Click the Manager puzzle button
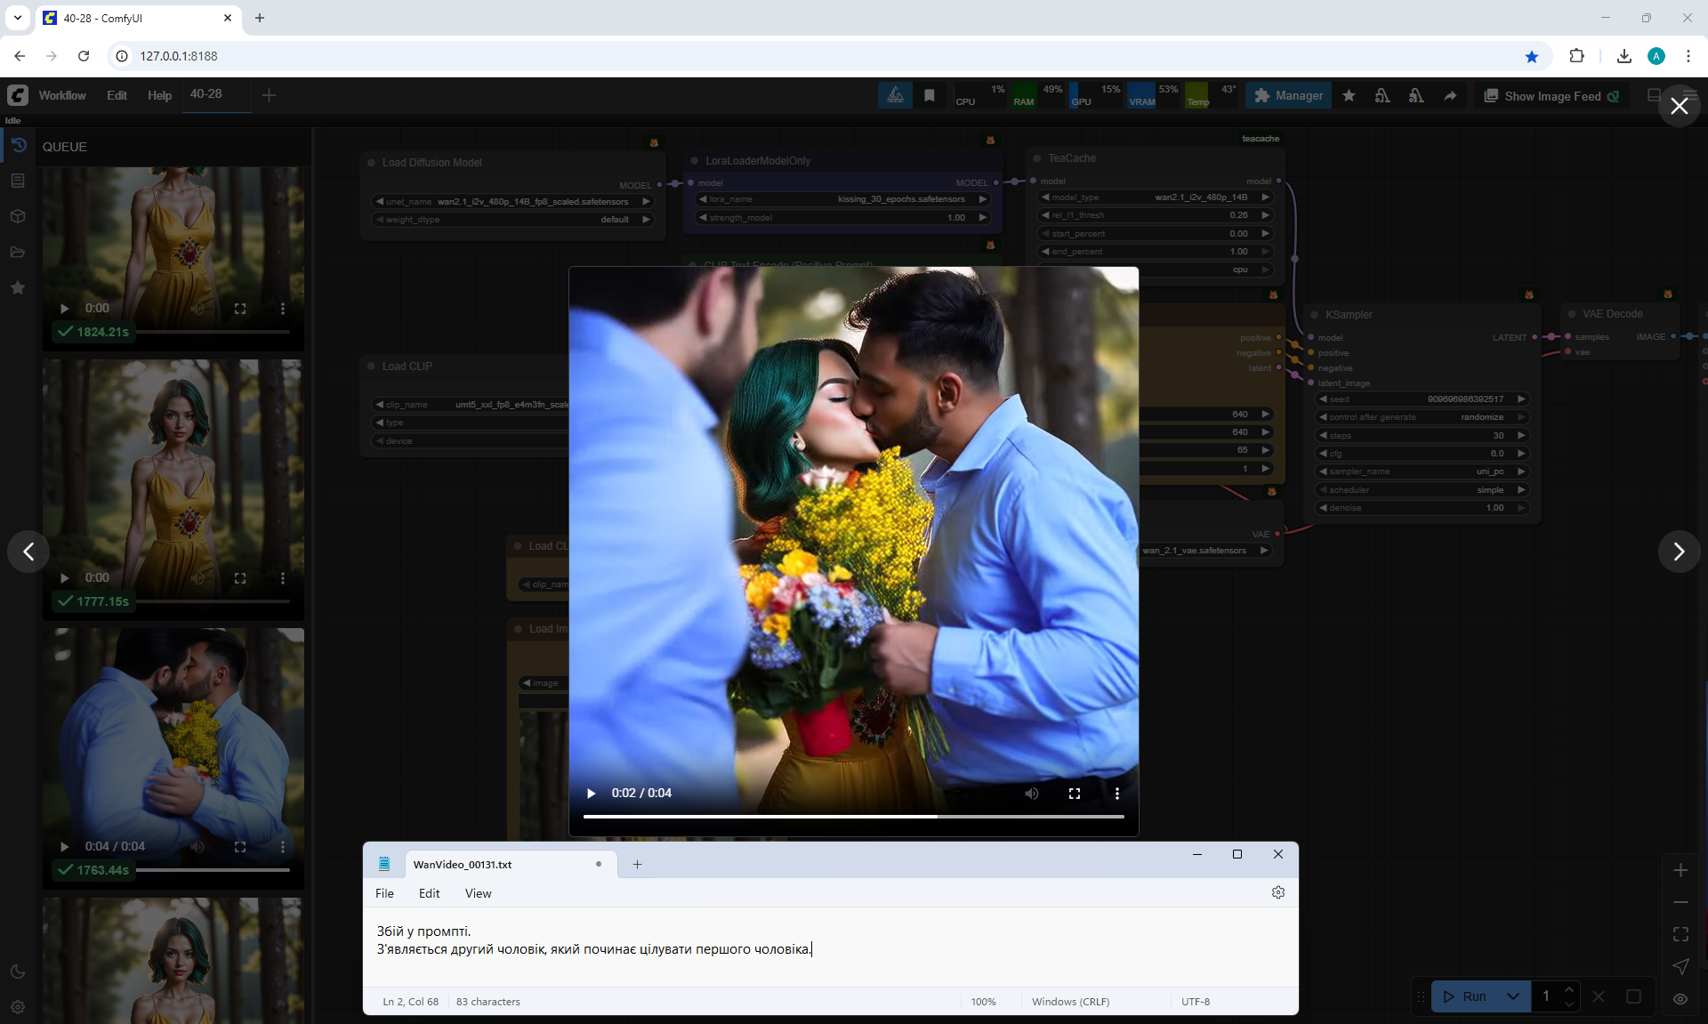Viewport: 1708px width, 1024px height. click(x=1288, y=96)
